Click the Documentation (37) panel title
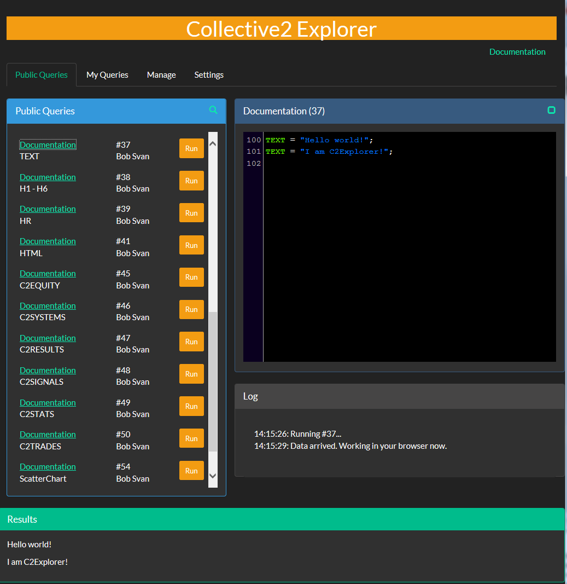 [x=284, y=111]
